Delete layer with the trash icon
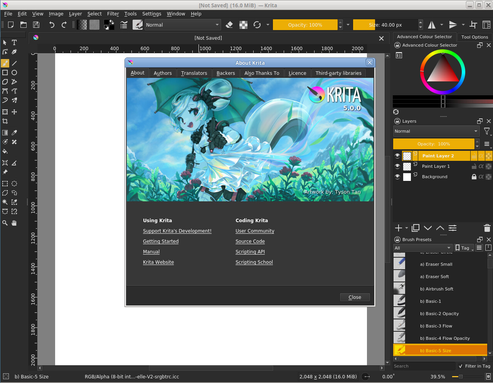Image resolution: width=493 pixels, height=383 pixels. pos(487,228)
